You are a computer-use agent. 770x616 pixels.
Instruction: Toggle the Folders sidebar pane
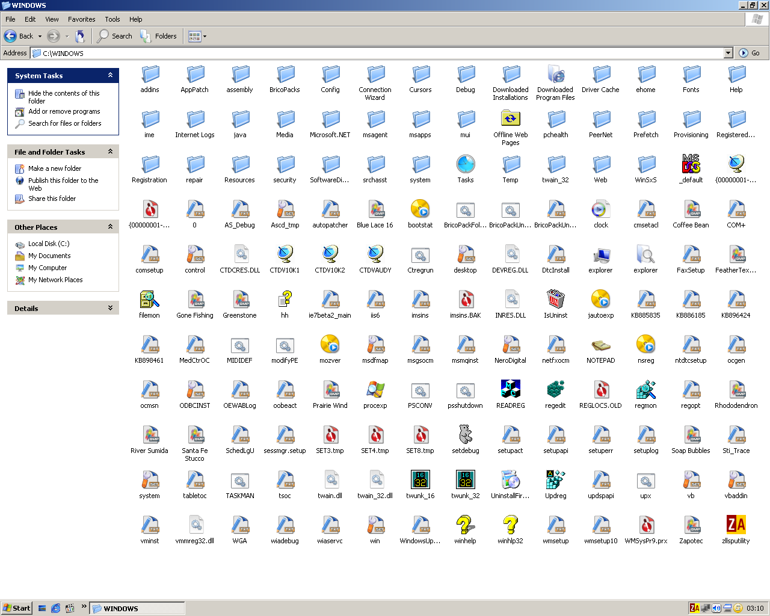click(x=158, y=36)
